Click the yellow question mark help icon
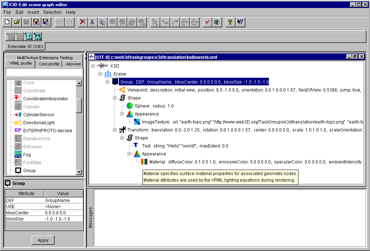The width and height of the screenshot is (370, 251). pyautogui.click(x=230, y=22)
